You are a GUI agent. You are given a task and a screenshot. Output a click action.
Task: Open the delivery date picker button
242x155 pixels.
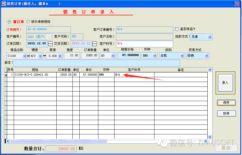point(94,44)
